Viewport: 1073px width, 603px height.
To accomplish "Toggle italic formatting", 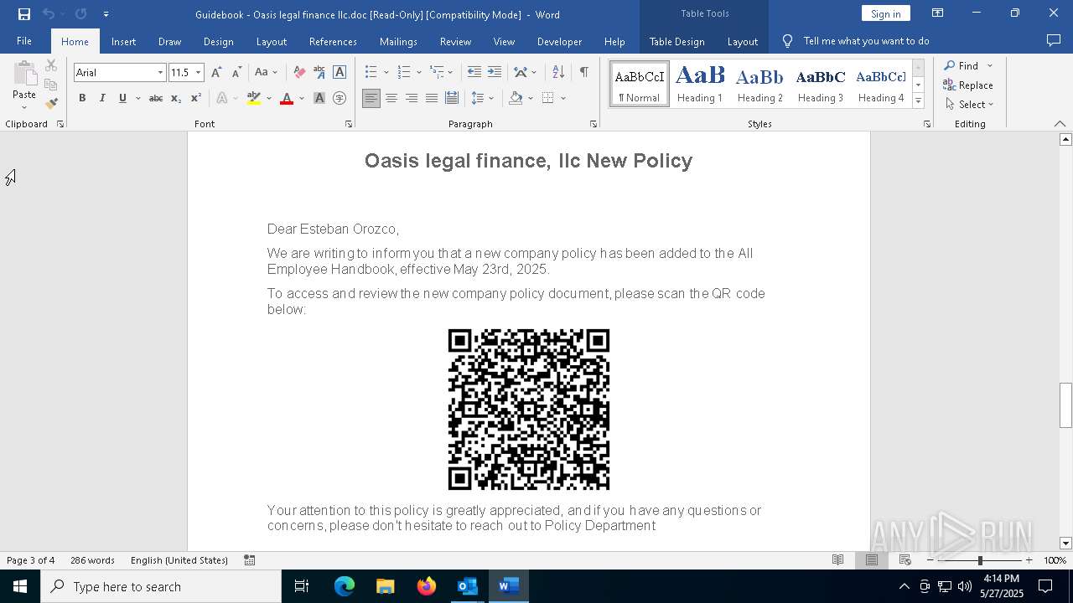I will [102, 98].
